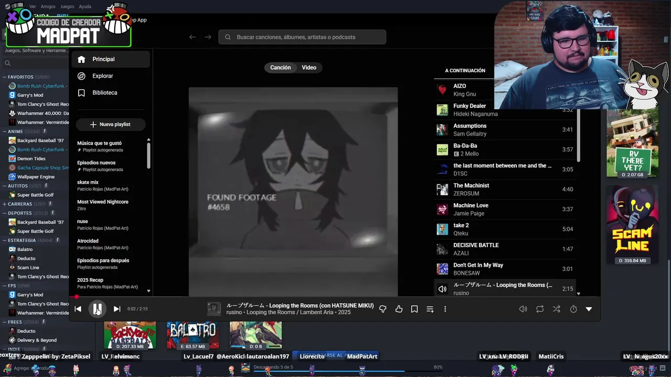Open the Explorar compass section

[x=111, y=76]
